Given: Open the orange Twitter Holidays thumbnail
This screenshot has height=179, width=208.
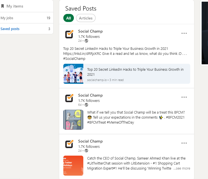Looking at the screenshot, I should click(x=73, y=166).
